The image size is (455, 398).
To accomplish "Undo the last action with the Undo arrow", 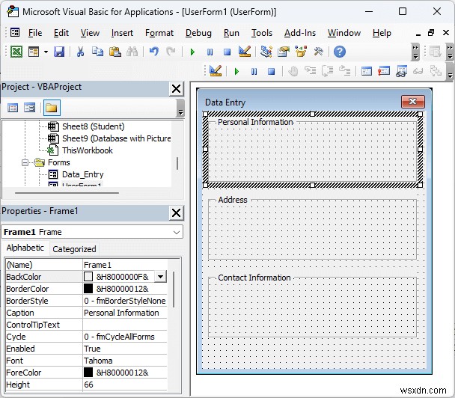I will 154,52.
